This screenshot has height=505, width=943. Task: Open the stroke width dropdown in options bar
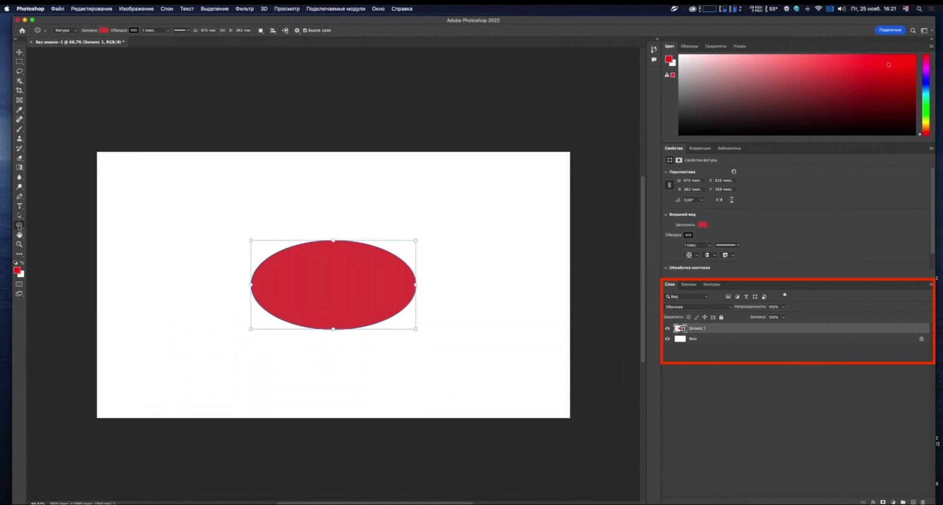pyautogui.click(x=167, y=30)
